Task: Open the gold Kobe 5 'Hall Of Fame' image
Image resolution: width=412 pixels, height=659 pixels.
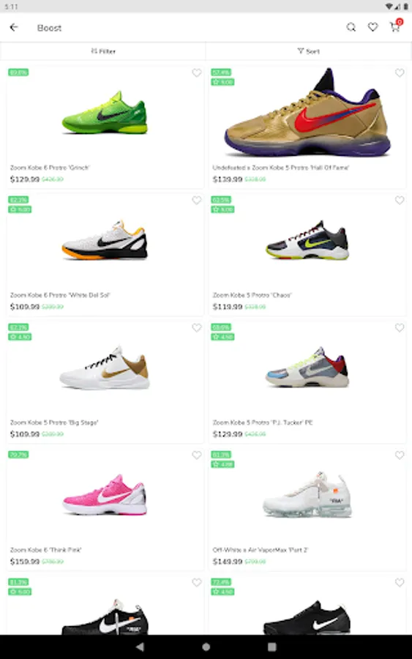Action: [307, 112]
